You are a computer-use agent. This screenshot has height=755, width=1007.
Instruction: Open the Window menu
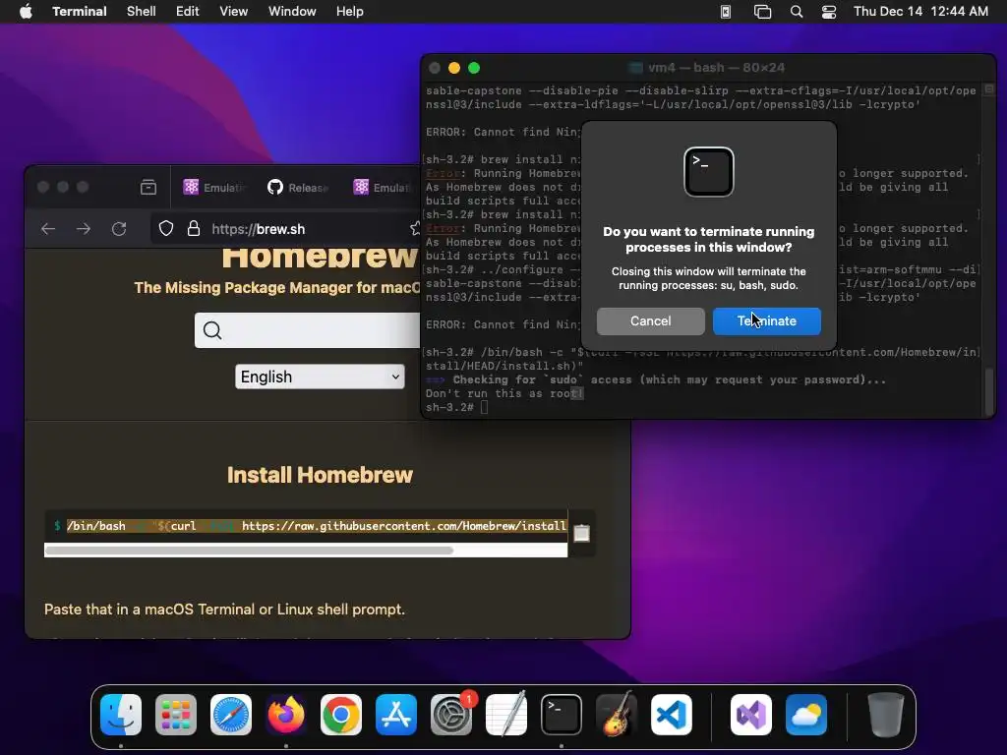[292, 12]
